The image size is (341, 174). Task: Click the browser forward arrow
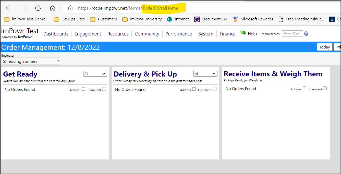pyautogui.click(x=23, y=8)
